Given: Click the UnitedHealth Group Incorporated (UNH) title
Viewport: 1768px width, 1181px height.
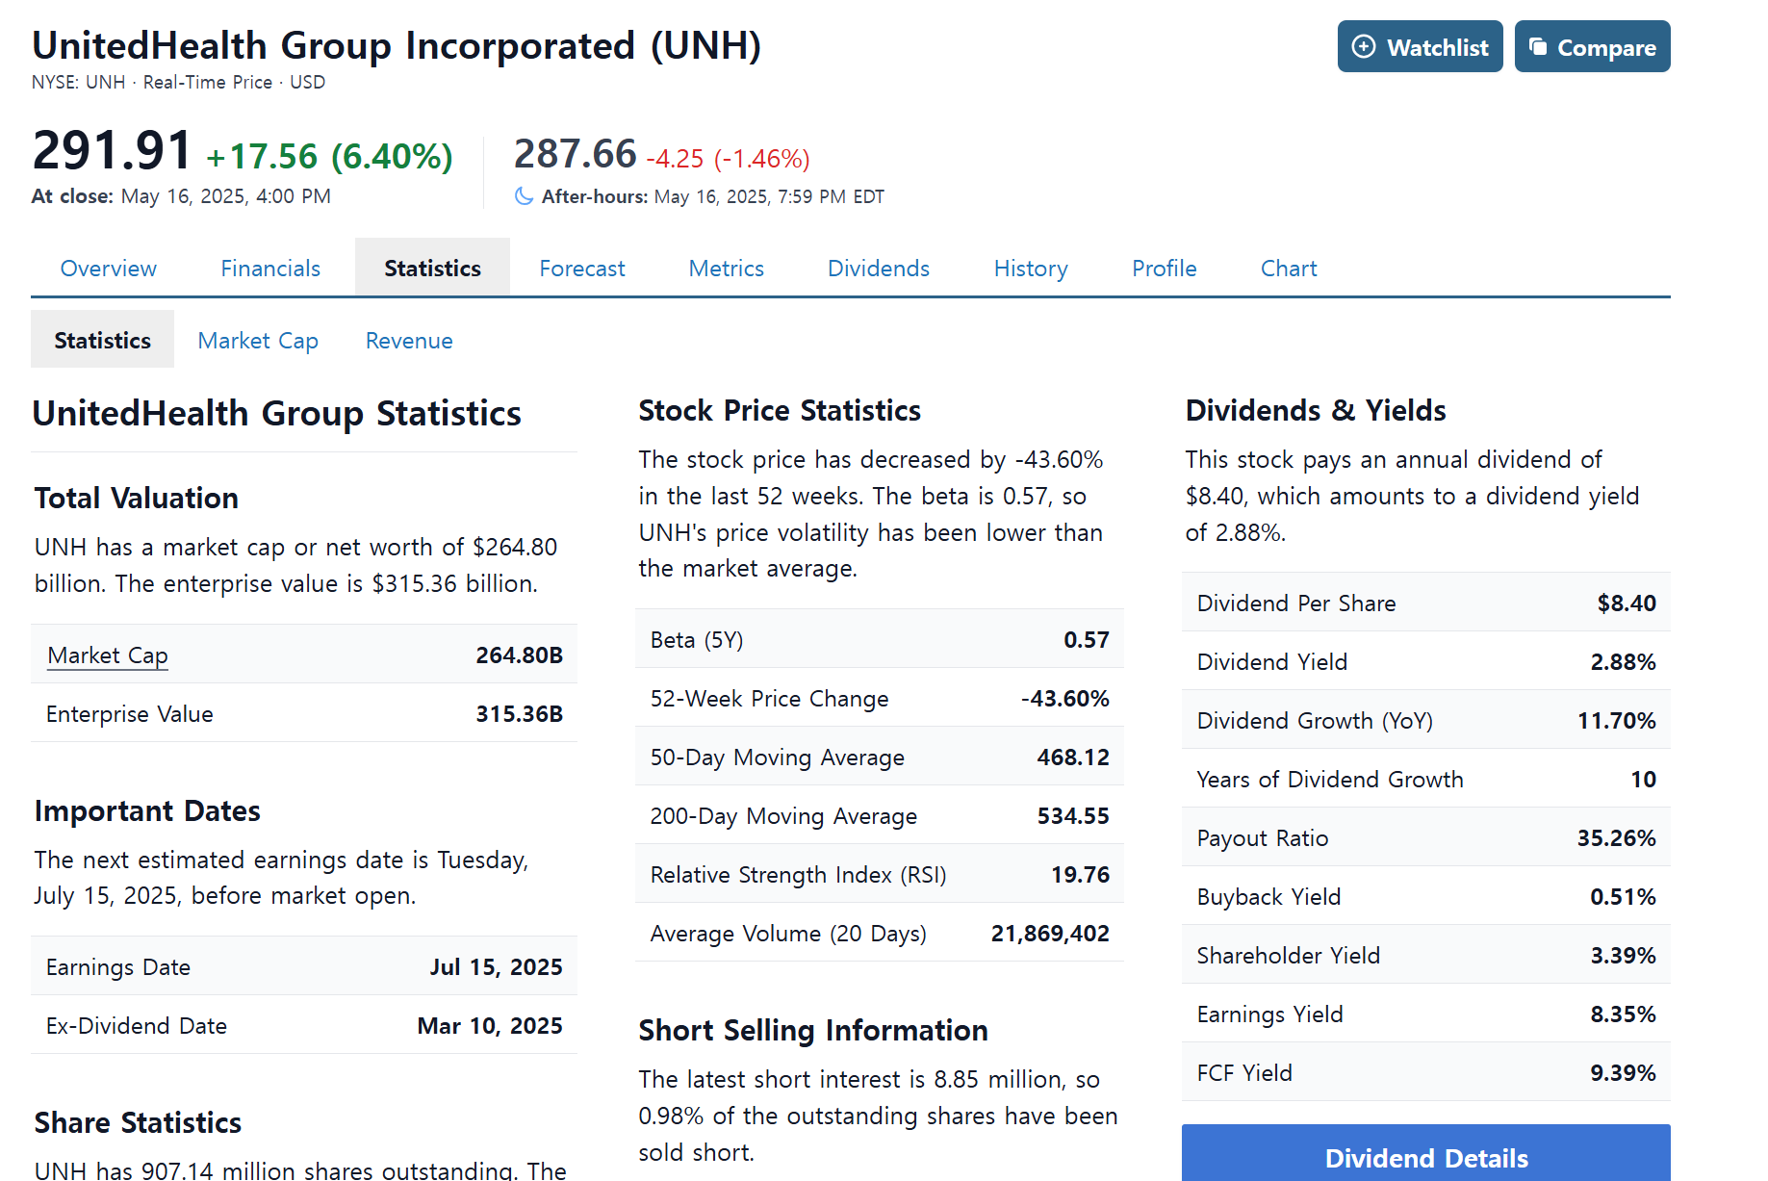Looking at the screenshot, I should pyautogui.click(x=397, y=46).
